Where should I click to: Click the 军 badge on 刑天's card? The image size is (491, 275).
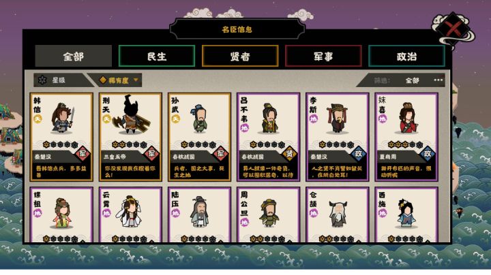[x=151, y=153]
